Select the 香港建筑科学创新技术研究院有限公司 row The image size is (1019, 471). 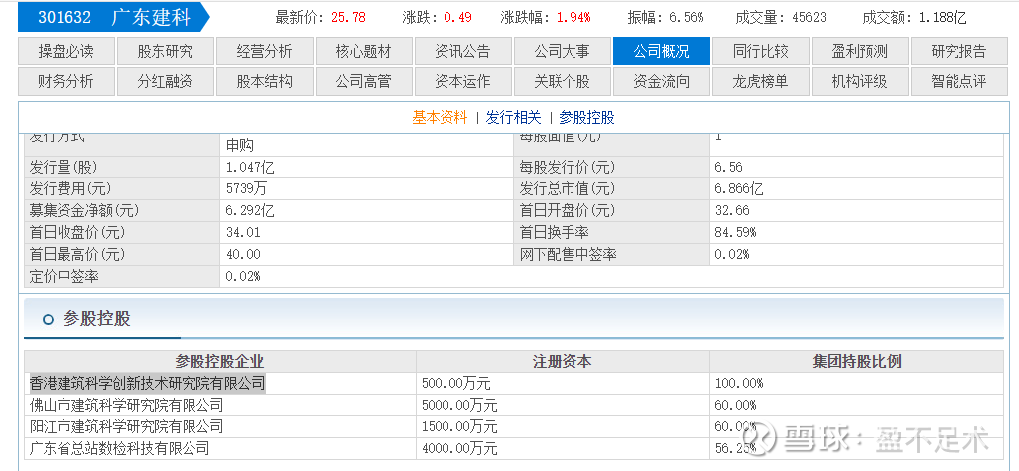click(148, 383)
